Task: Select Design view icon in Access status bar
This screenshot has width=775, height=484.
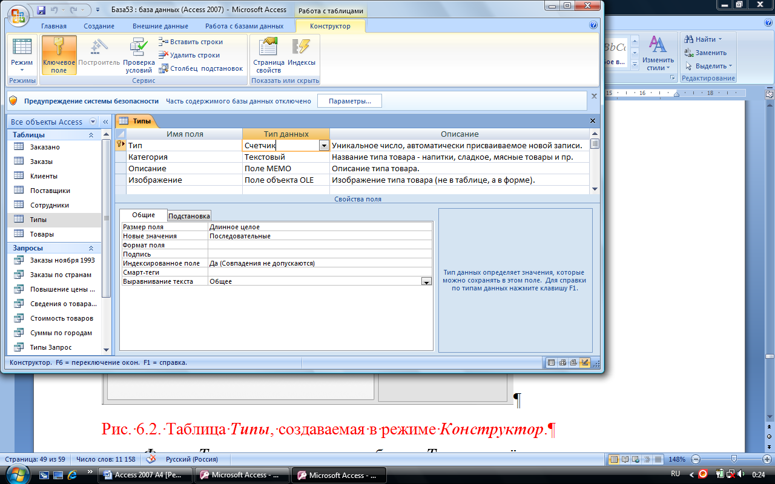Action: [585, 362]
